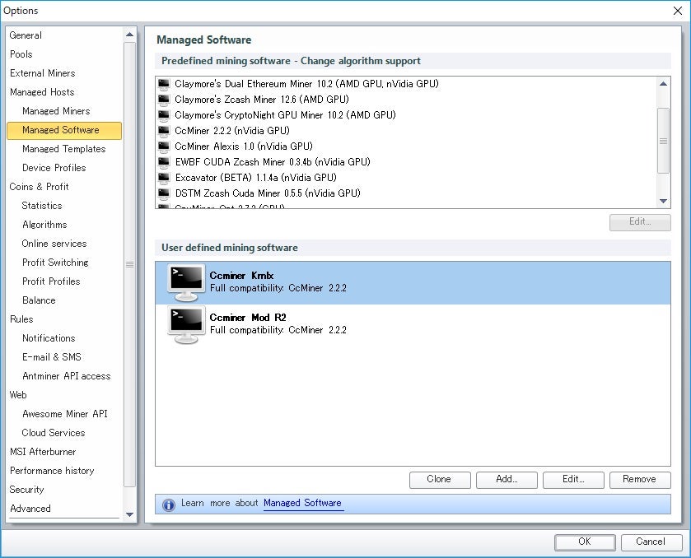Go to the Notifications section
691x558 pixels.
click(49, 338)
